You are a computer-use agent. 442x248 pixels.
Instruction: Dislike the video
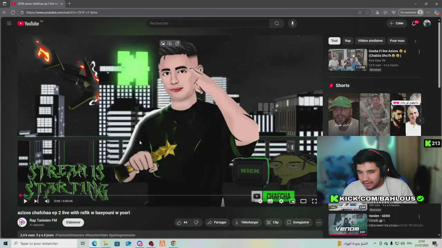(x=196, y=223)
